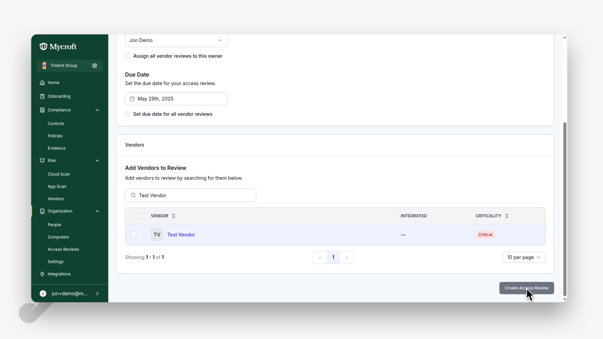Image resolution: width=603 pixels, height=339 pixels.
Task: Click the Mycroft shield logo
Action: coord(43,46)
